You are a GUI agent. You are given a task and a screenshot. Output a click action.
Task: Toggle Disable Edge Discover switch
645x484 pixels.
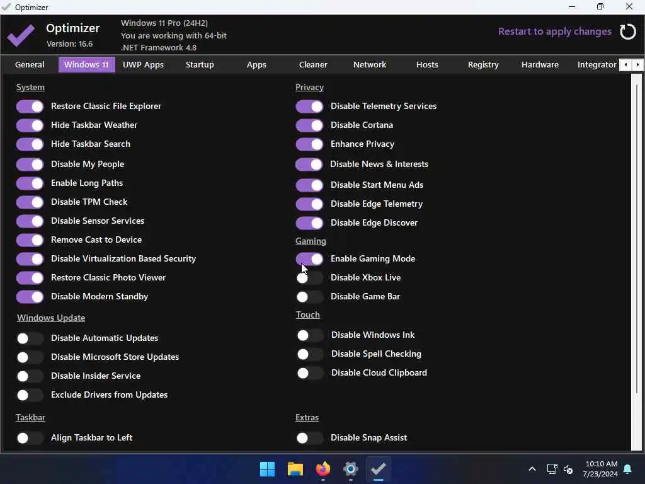309,223
